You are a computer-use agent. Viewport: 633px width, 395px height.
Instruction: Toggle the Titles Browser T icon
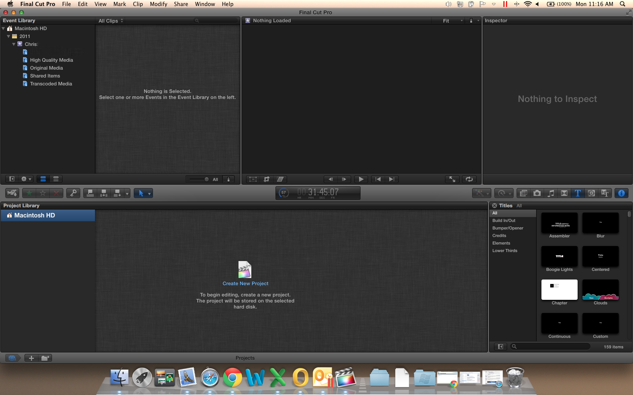tap(578, 193)
